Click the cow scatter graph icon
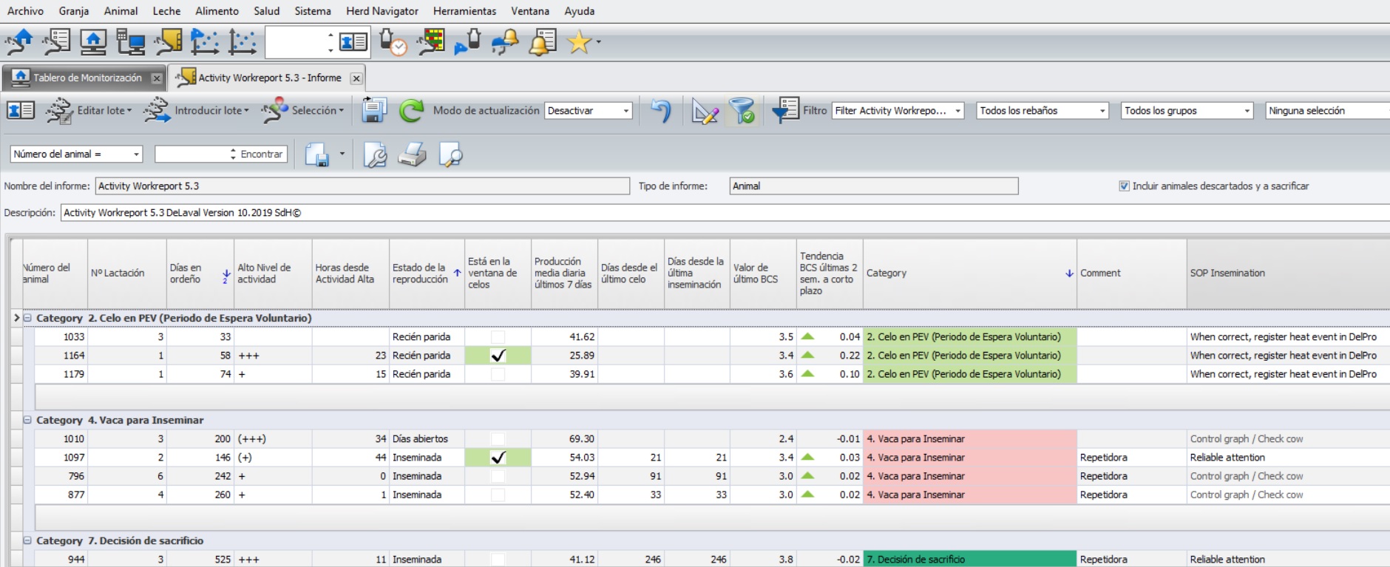Image resolution: width=1390 pixels, height=567 pixels. (x=205, y=41)
